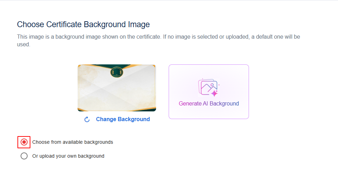Select the Choose from available backgrounds radio button
338x173 pixels.
click(x=24, y=142)
